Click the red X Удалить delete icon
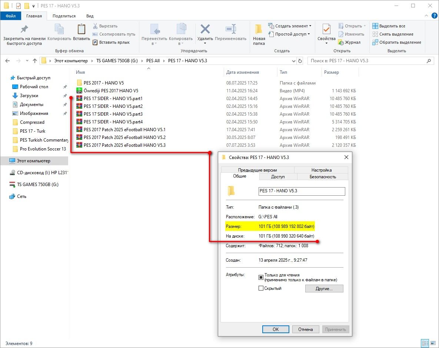 [x=205, y=29]
